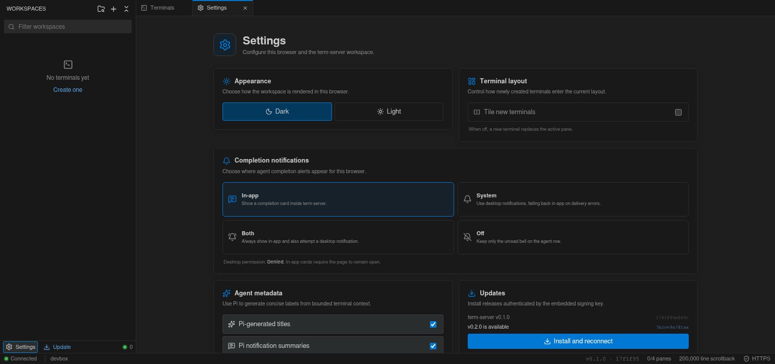Click the Settings button in sidebar footer
The width and height of the screenshot is (775, 364).
(x=21, y=347)
